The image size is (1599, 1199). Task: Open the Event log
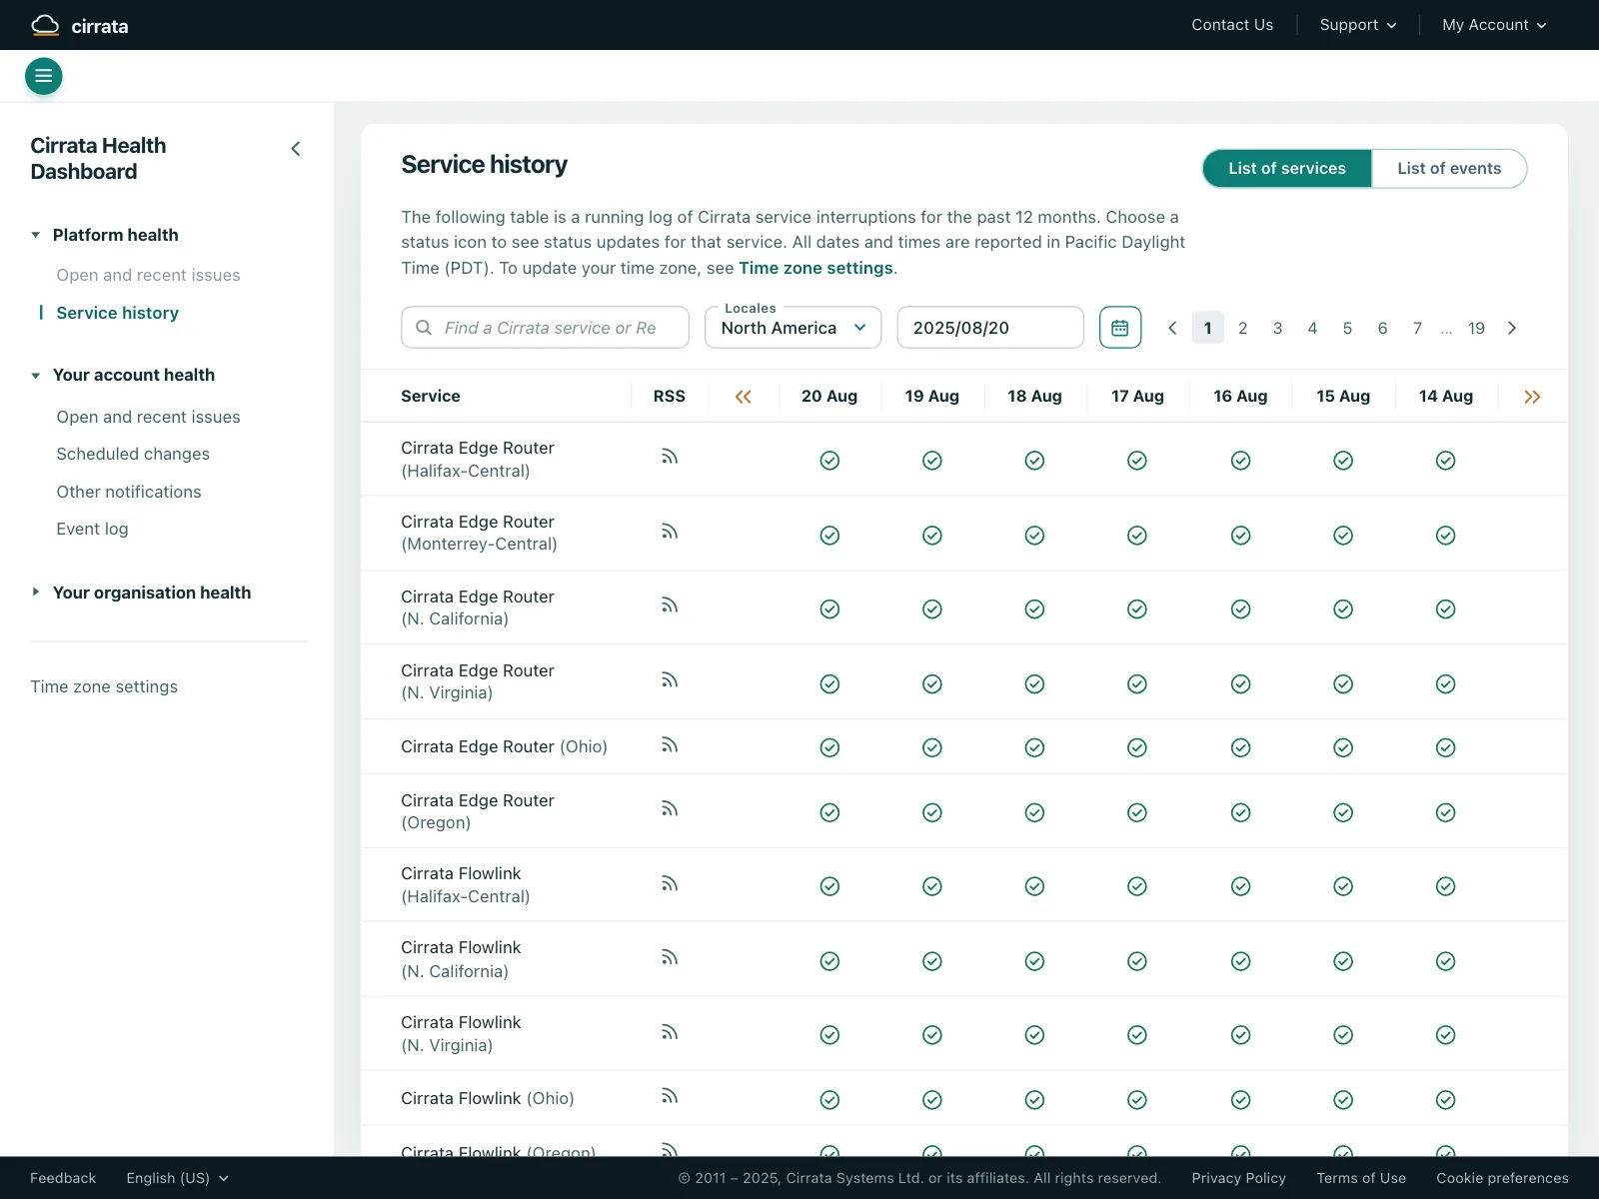pos(92,529)
